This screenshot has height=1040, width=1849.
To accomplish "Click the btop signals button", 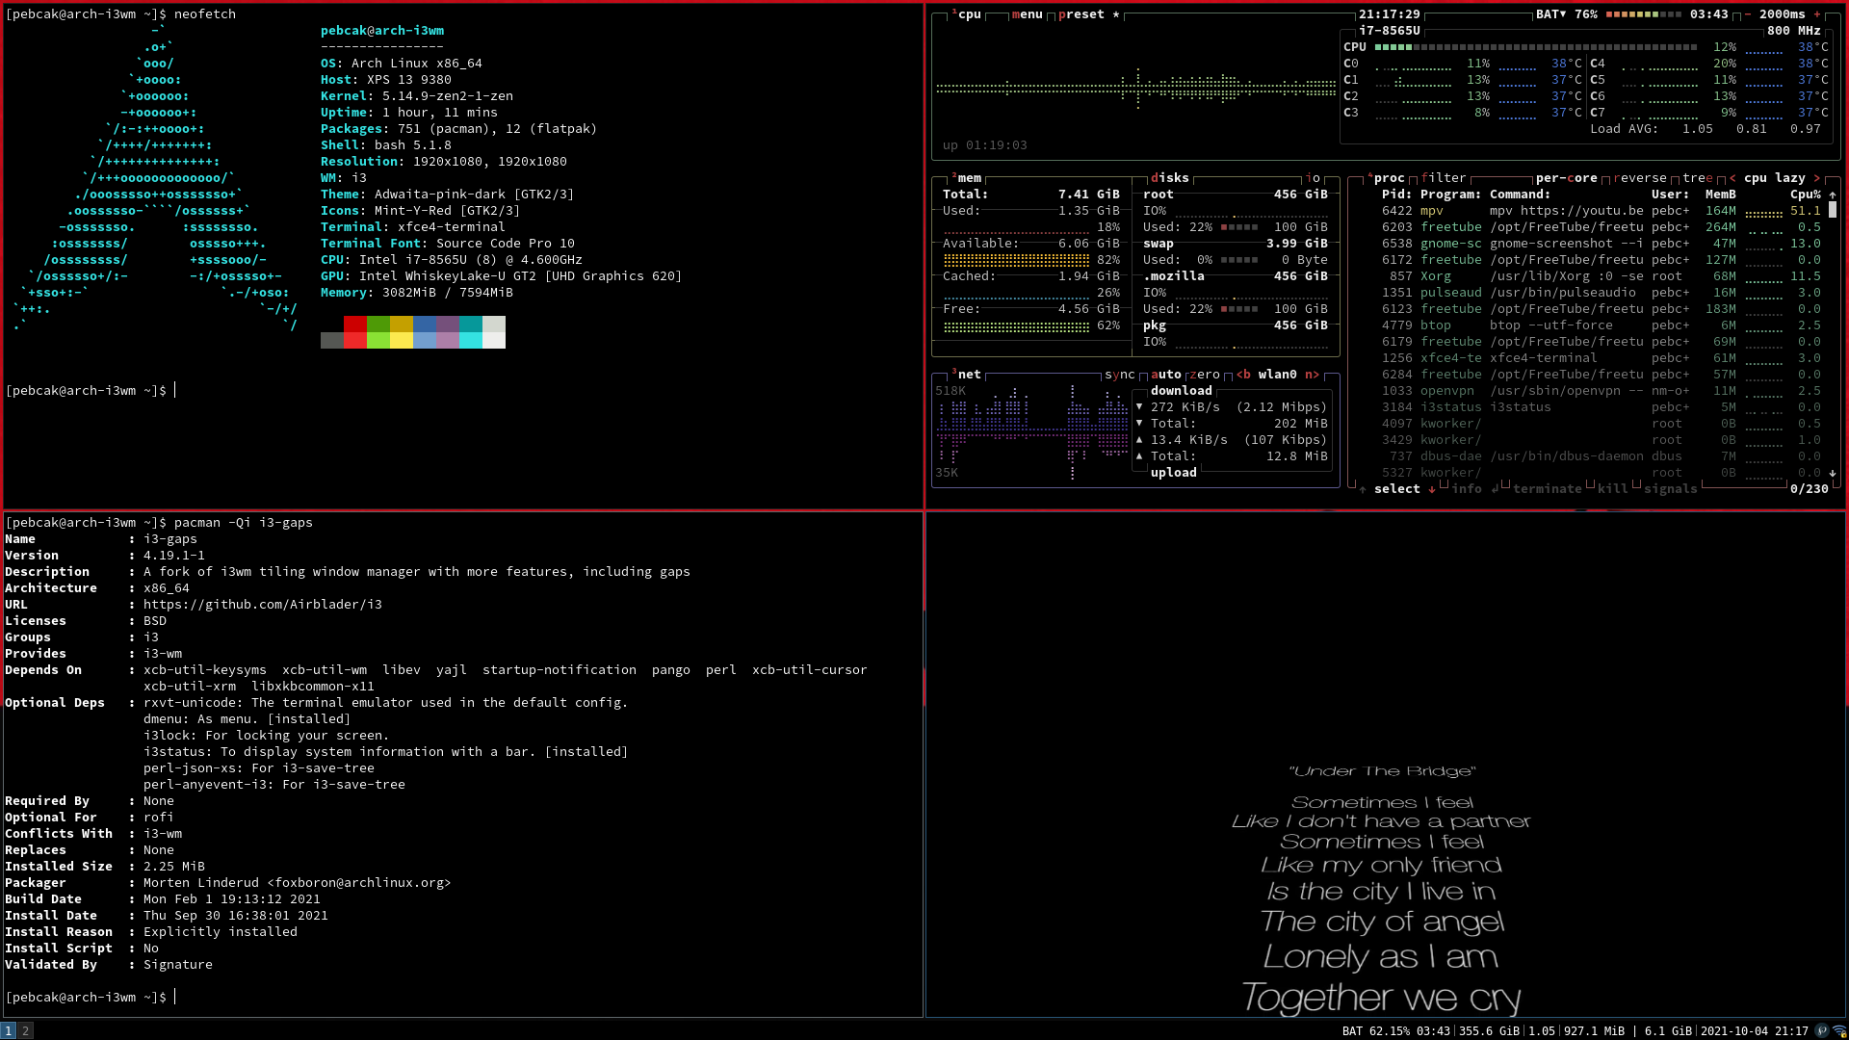I will tap(1671, 489).
